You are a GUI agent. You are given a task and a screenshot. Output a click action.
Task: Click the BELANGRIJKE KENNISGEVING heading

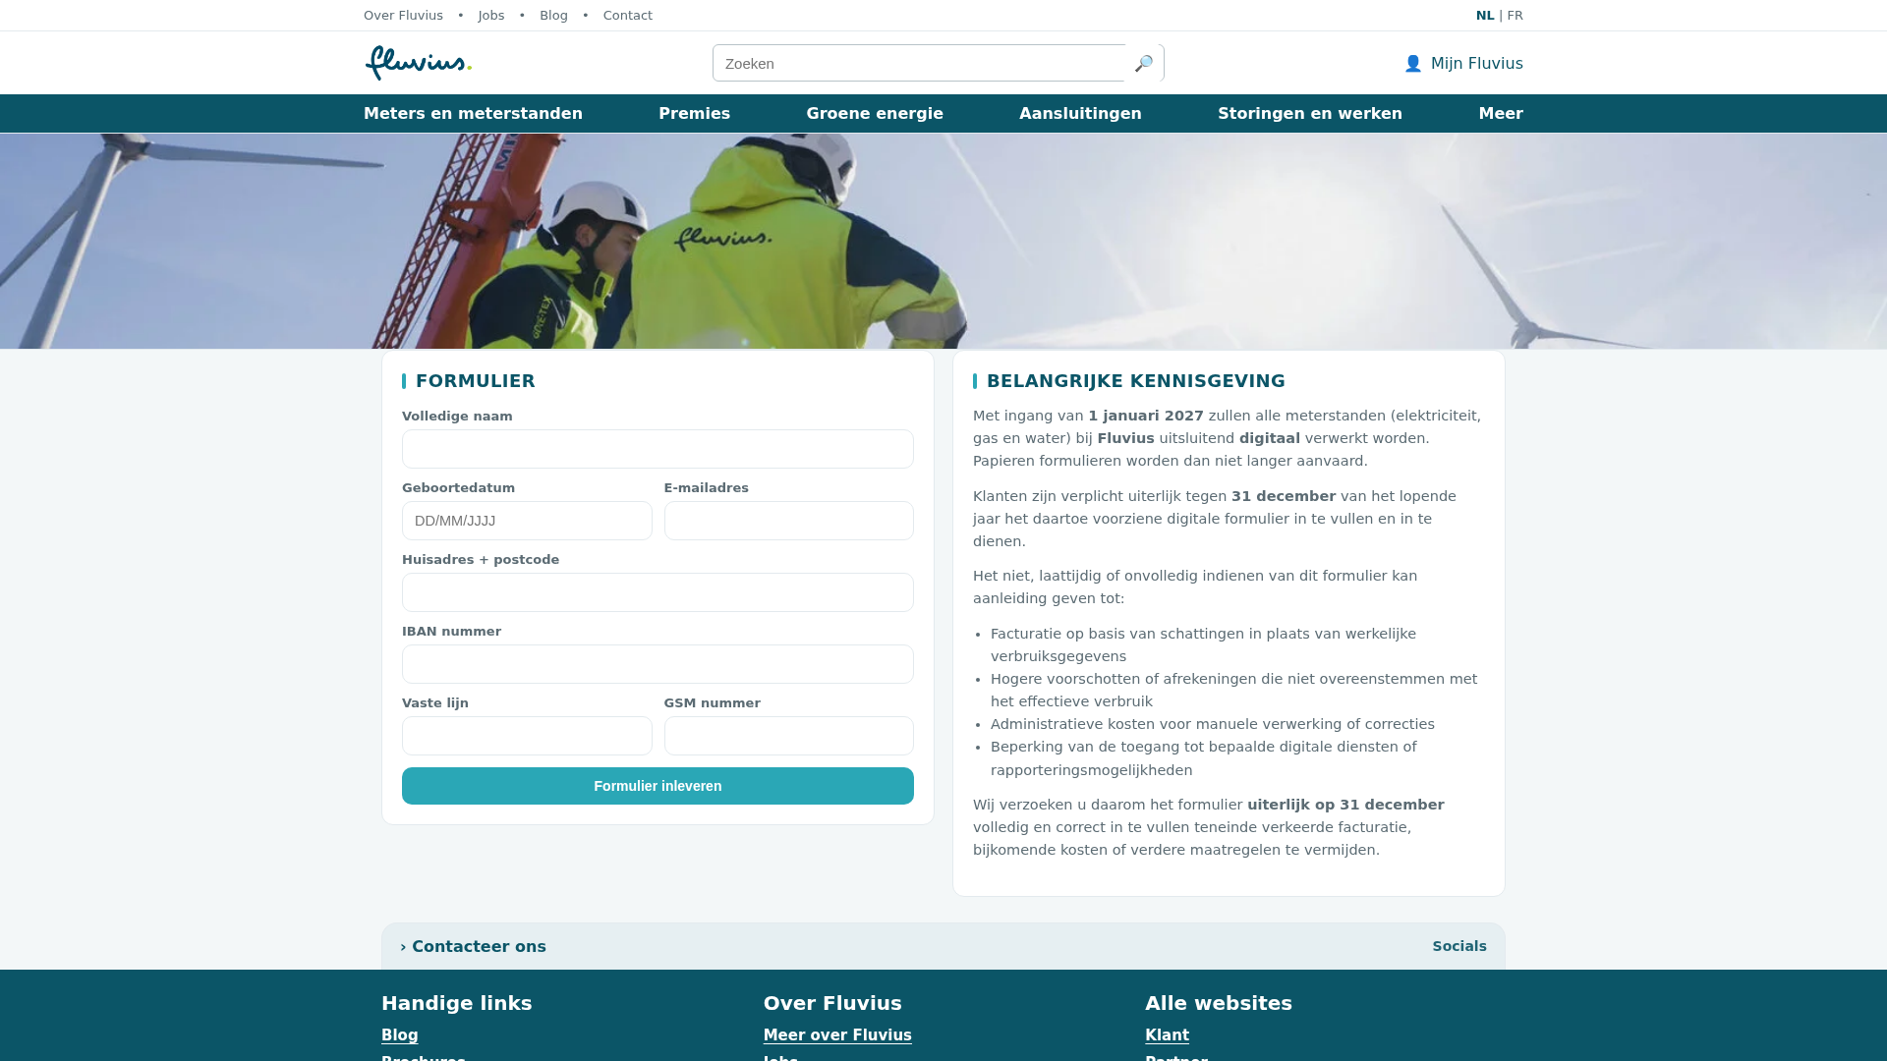tap(1136, 381)
